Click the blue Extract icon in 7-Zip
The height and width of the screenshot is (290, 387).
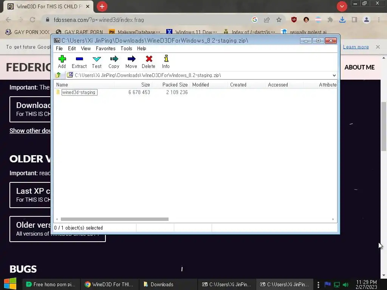79,59
